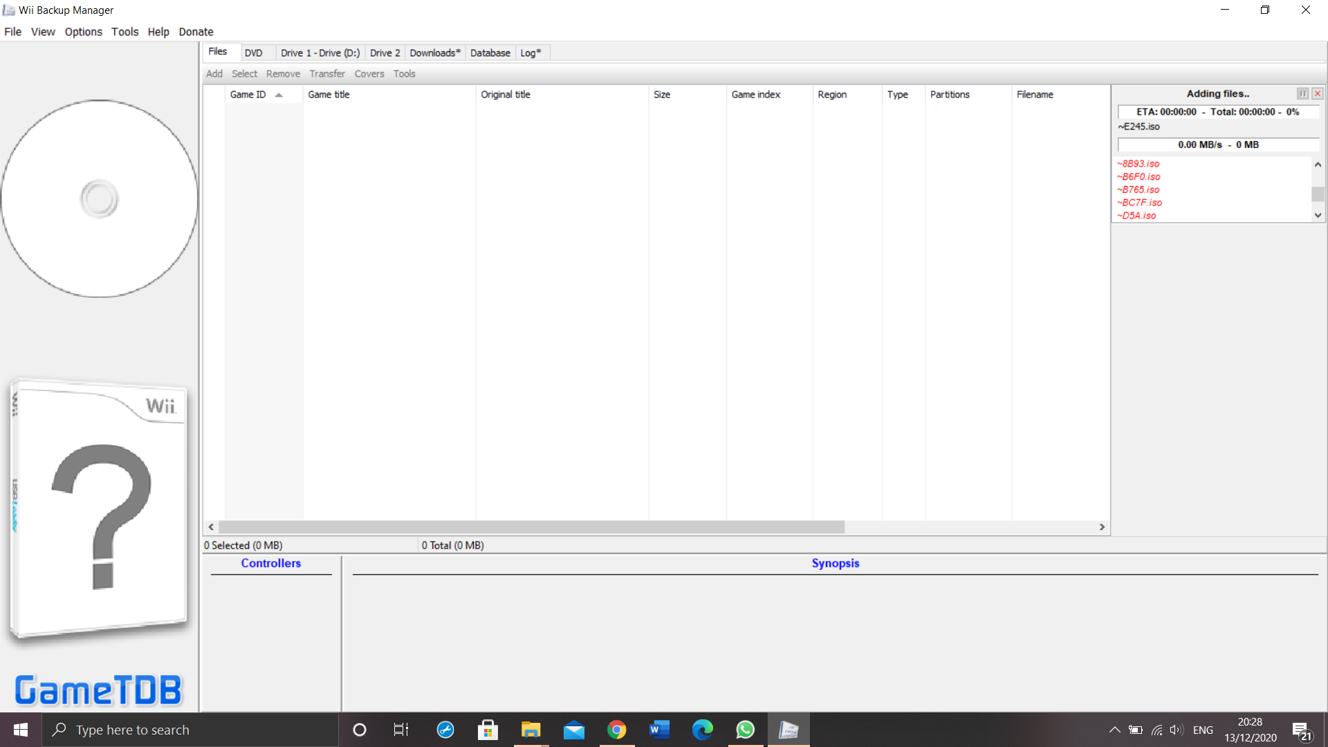Open Microsoft Edge from the taskbar
This screenshot has width=1328, height=747.
(703, 730)
